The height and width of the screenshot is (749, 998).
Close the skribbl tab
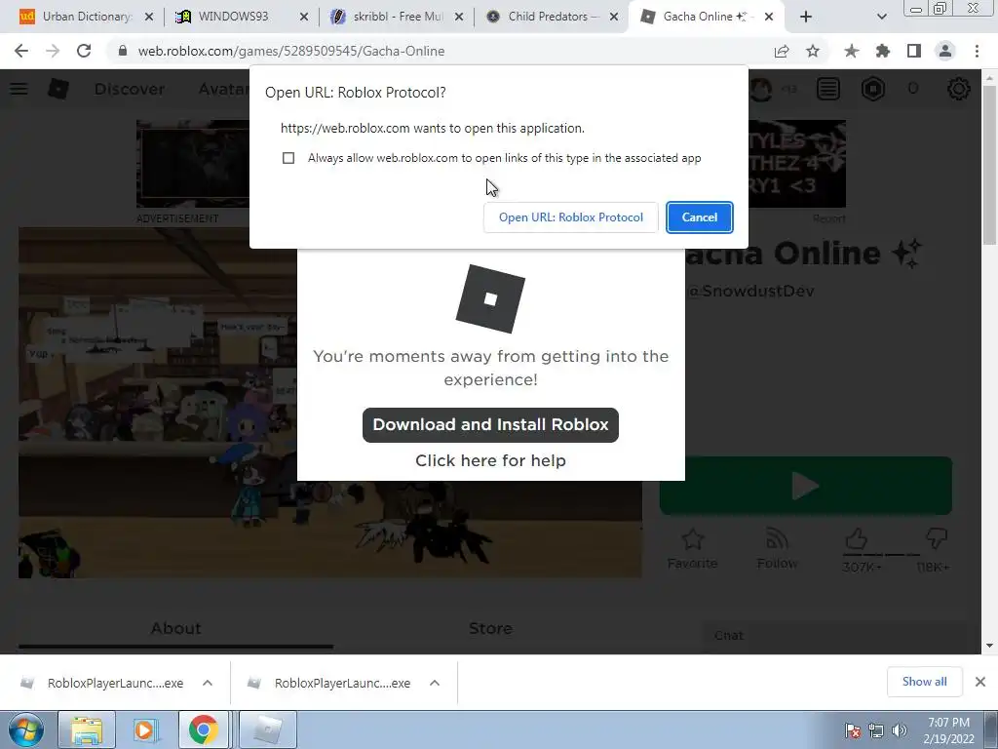pos(459,17)
